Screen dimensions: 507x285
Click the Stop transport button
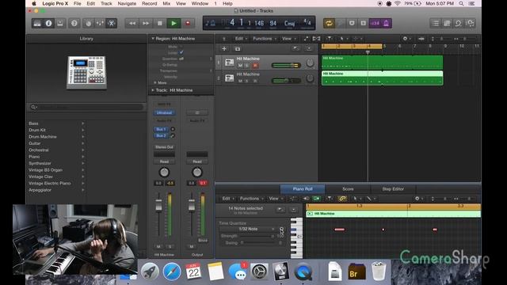159,23
